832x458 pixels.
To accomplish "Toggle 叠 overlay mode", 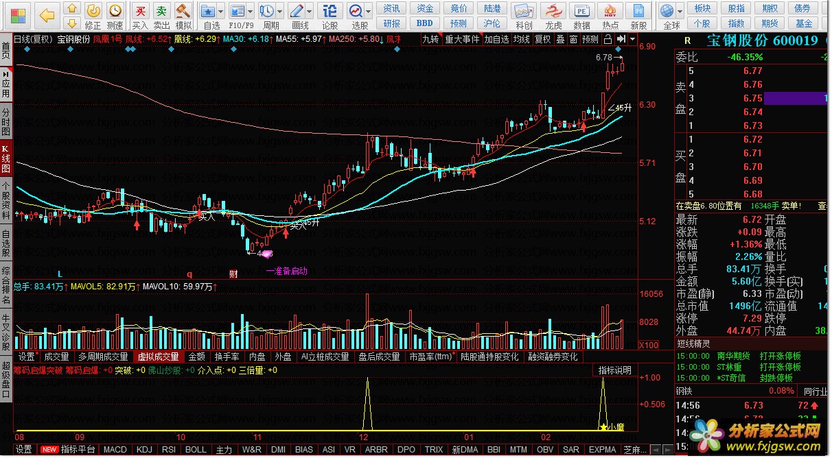I will (559, 39).
